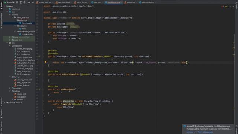Collapse the sans_systems package
This screenshot has width=238, height=134.
click(x=12, y=17)
